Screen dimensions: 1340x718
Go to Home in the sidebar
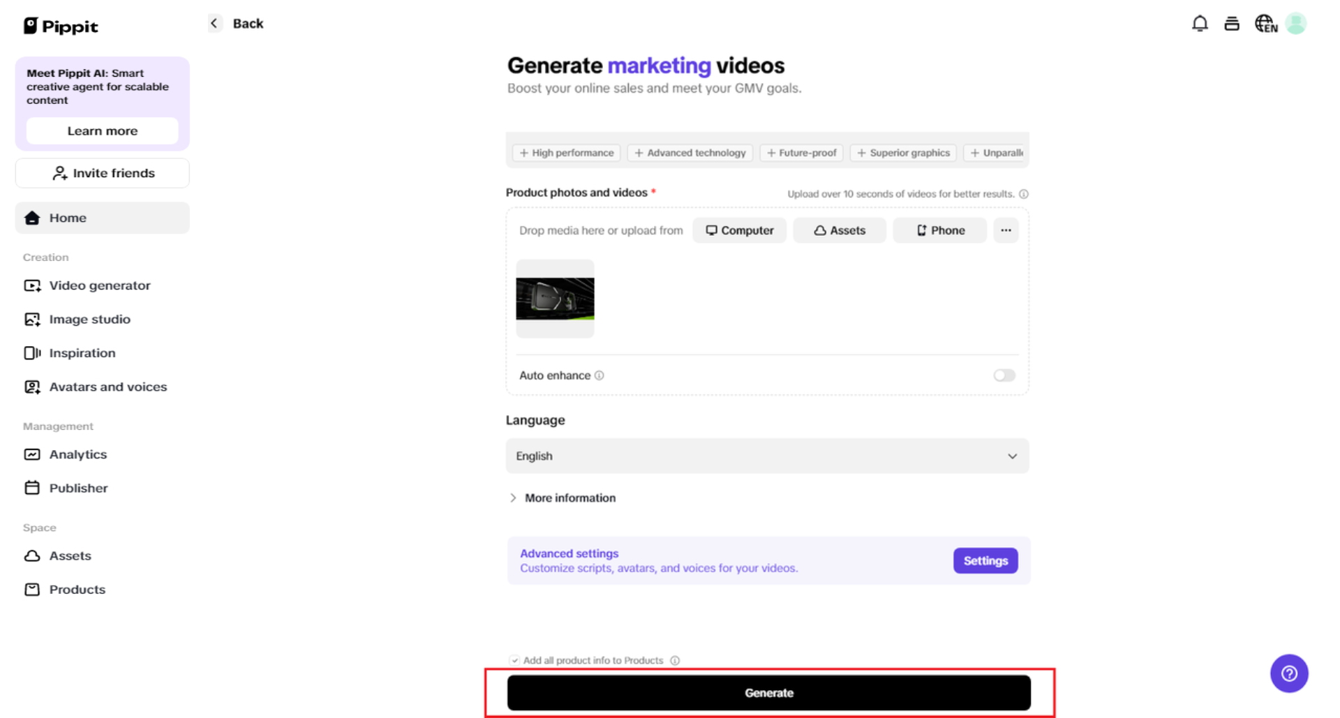click(x=68, y=218)
